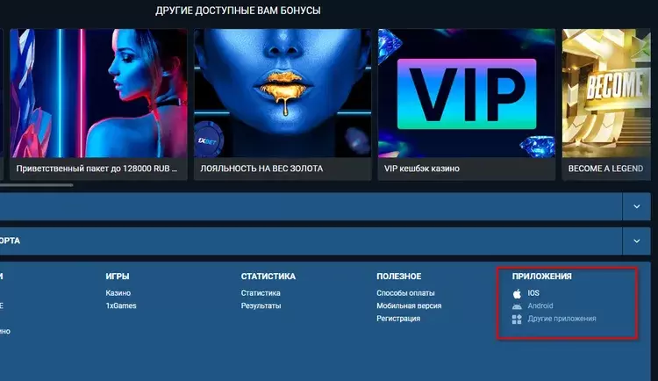Click the Apple icon beside IOS
The image size is (658, 381).
point(517,293)
